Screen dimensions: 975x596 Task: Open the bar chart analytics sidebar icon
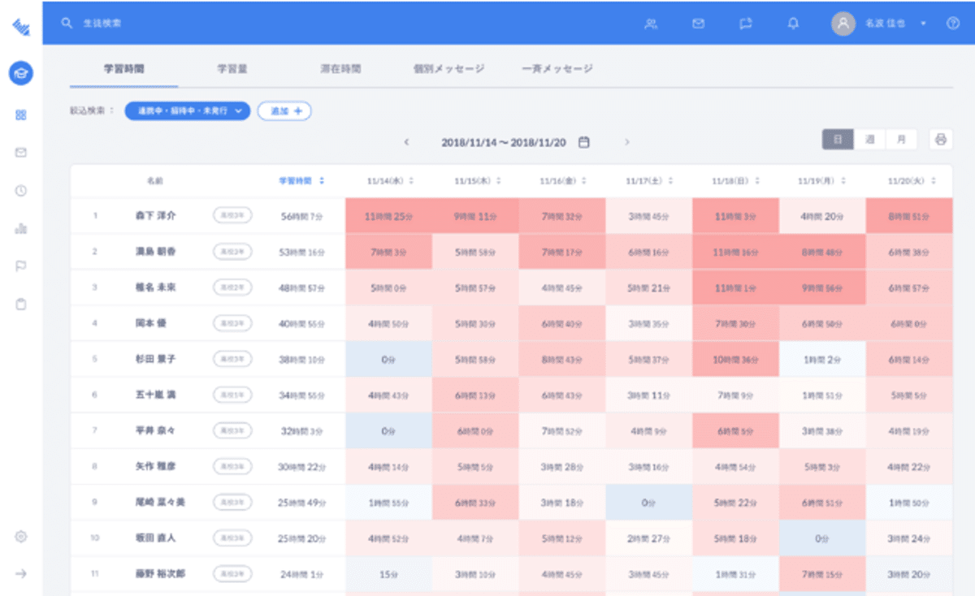click(x=21, y=228)
